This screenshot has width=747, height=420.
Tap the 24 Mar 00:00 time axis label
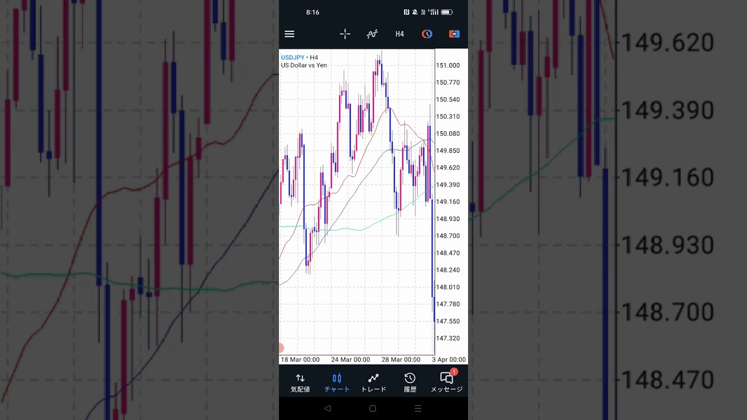(350, 360)
